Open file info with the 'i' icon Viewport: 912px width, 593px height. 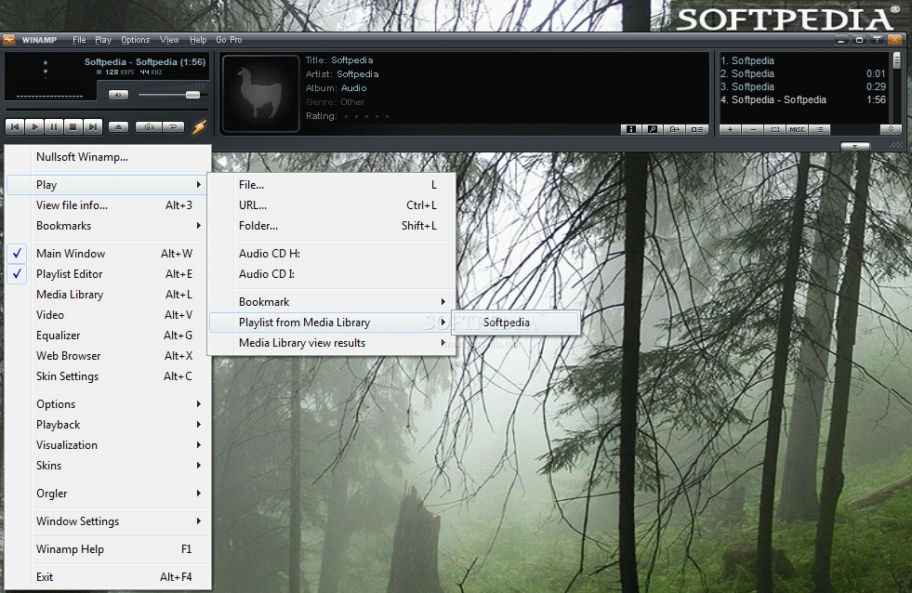pyautogui.click(x=630, y=129)
